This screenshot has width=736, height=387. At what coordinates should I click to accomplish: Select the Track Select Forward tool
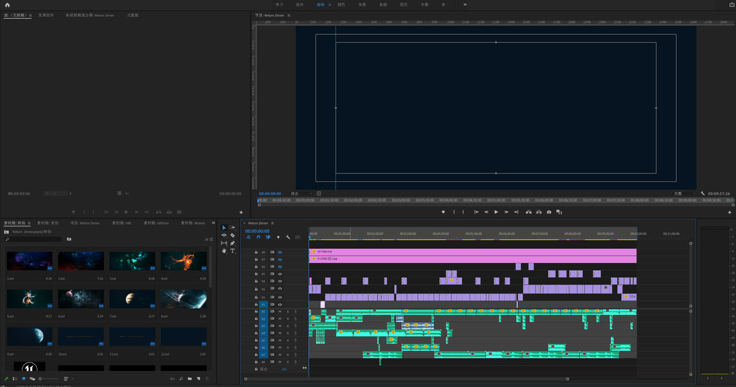232,228
